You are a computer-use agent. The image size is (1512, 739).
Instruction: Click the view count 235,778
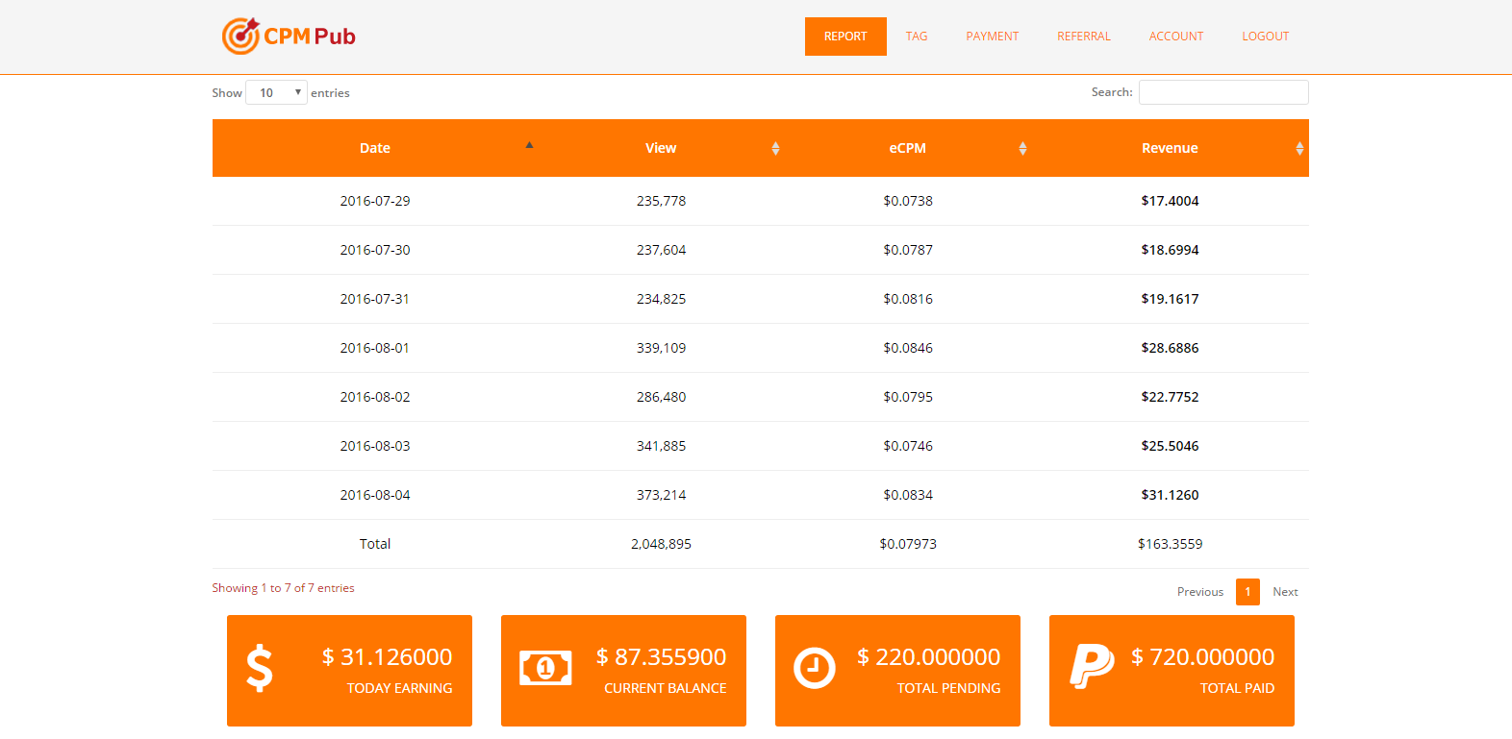click(661, 201)
